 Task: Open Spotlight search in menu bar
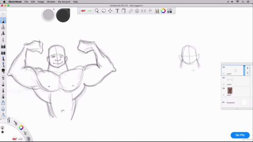[243, 2]
